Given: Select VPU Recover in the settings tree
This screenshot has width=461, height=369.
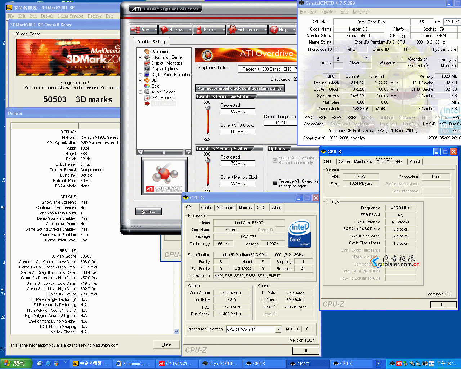Looking at the screenshot, I should coord(163,98).
